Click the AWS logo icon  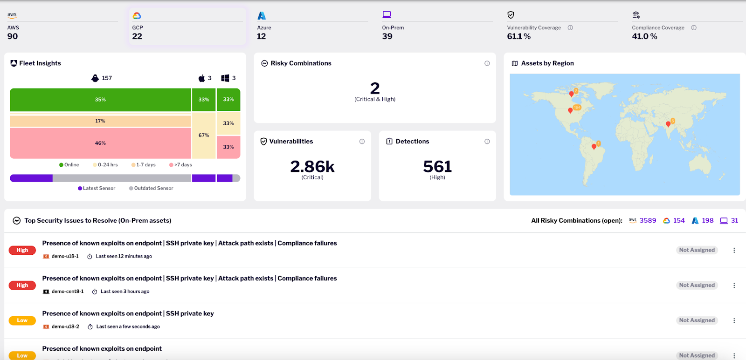tap(12, 15)
